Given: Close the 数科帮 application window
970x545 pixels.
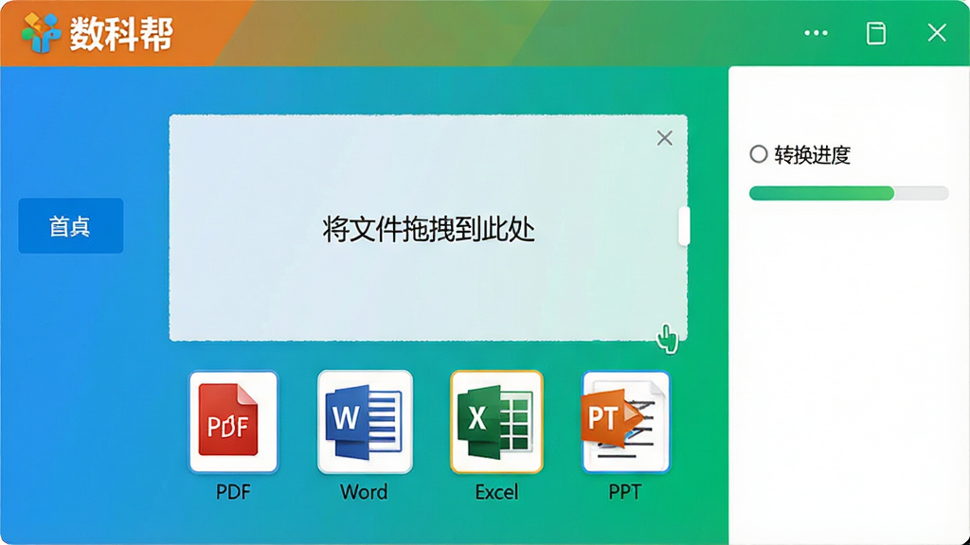Looking at the screenshot, I should pos(937,33).
